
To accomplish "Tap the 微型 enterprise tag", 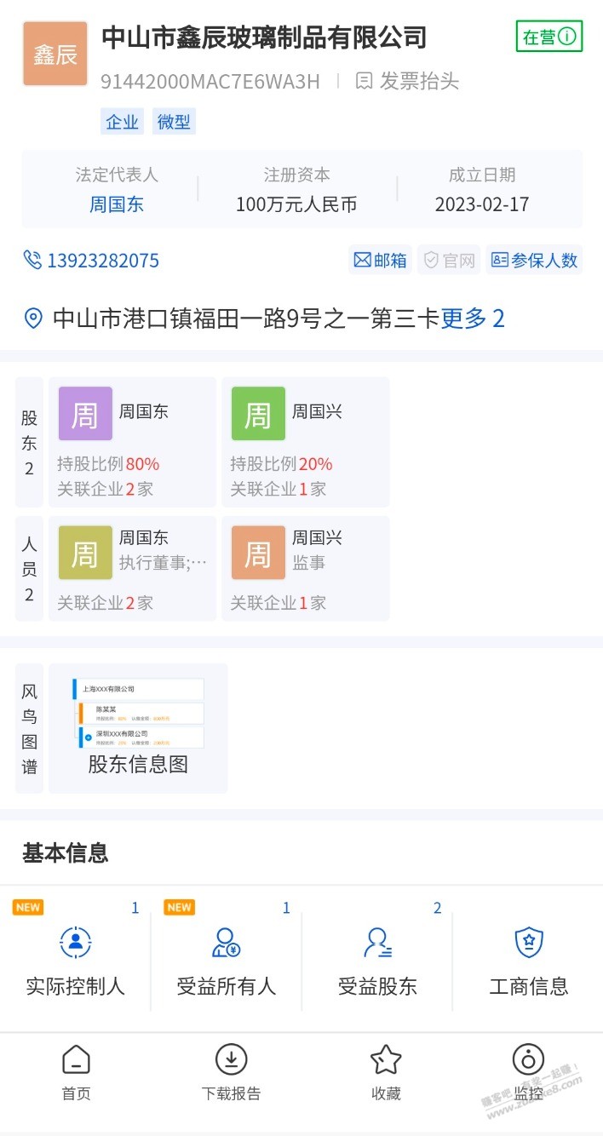I will 174,122.
